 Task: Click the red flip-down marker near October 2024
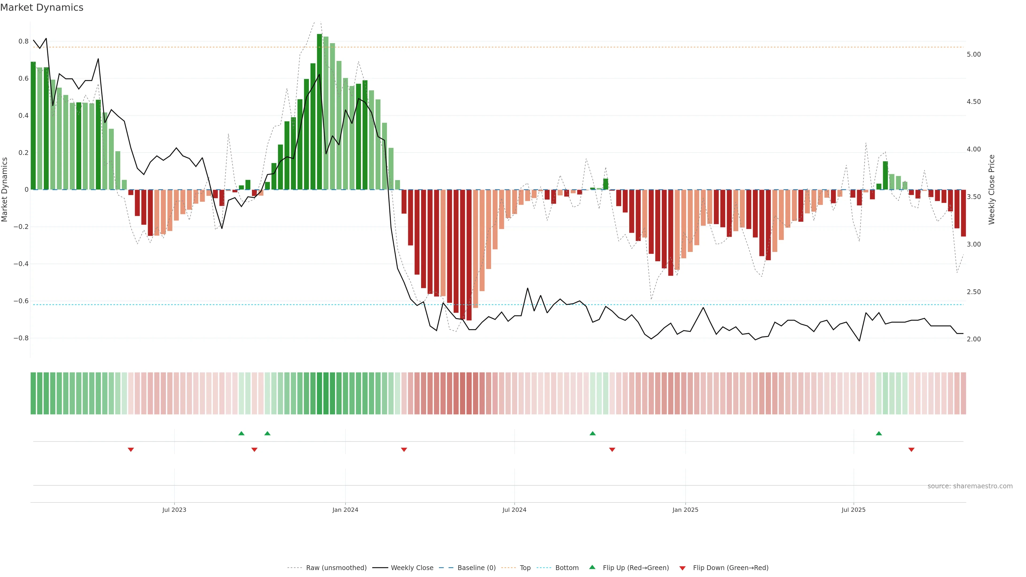pos(612,450)
